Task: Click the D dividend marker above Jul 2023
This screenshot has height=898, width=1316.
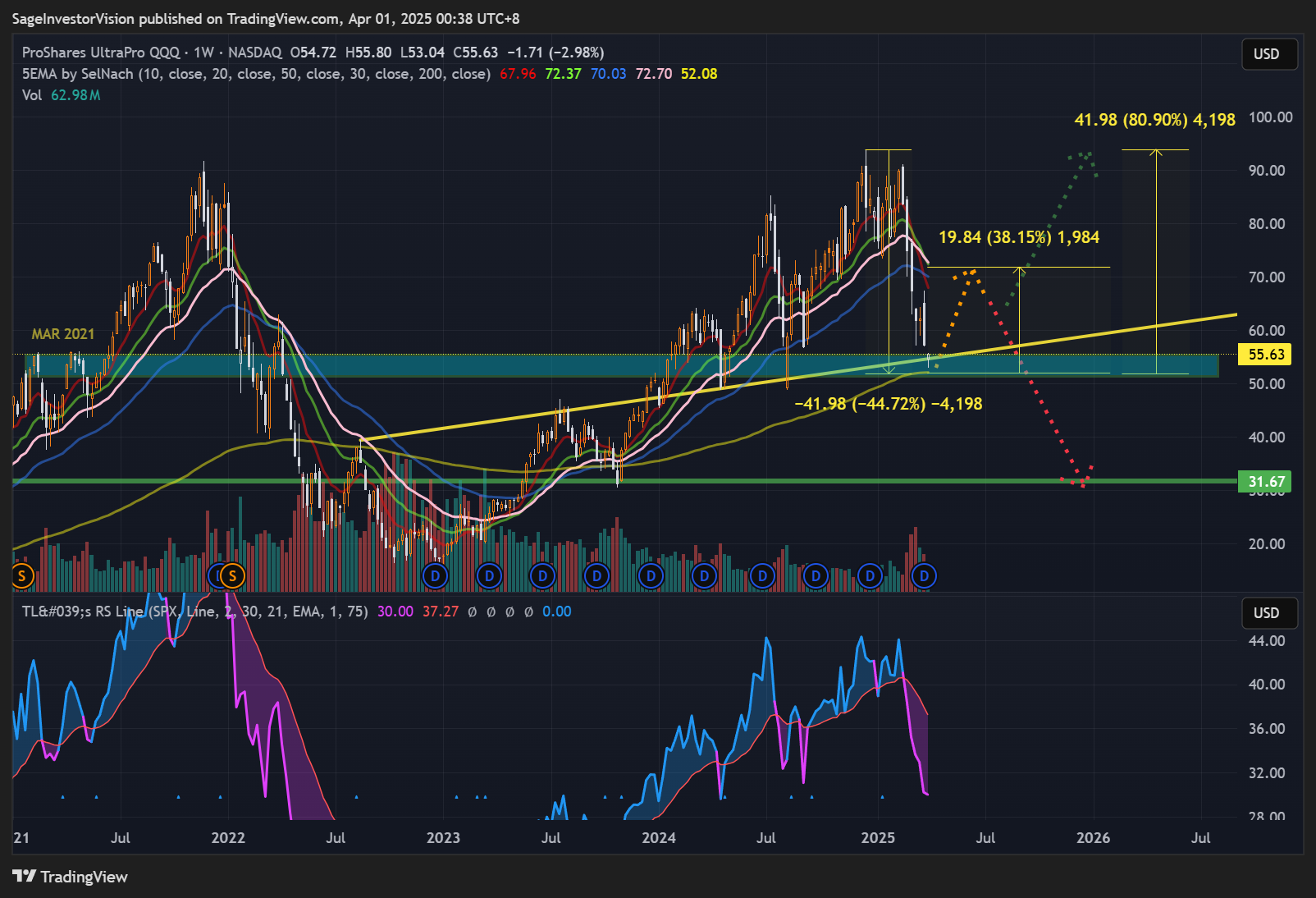Action: (x=542, y=576)
